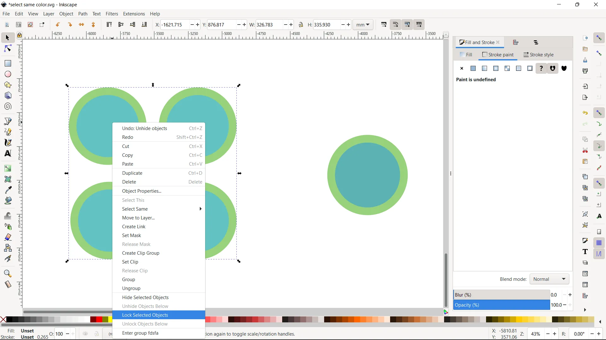
Task: Choose flat color for stroke paint
Action: (473, 68)
